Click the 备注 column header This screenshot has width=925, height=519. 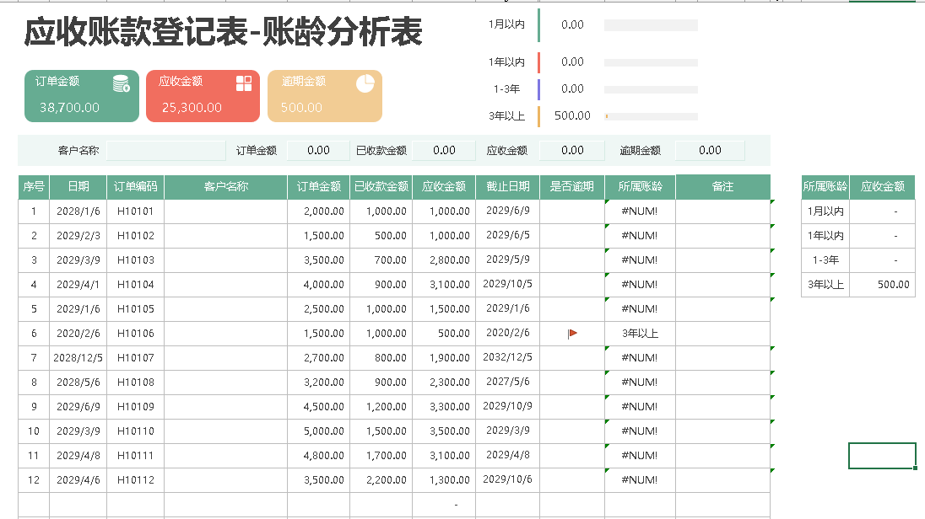coord(722,187)
